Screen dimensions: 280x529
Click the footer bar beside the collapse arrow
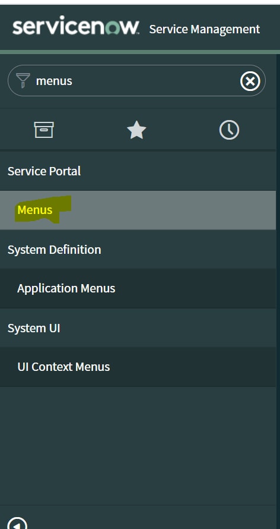point(151,518)
